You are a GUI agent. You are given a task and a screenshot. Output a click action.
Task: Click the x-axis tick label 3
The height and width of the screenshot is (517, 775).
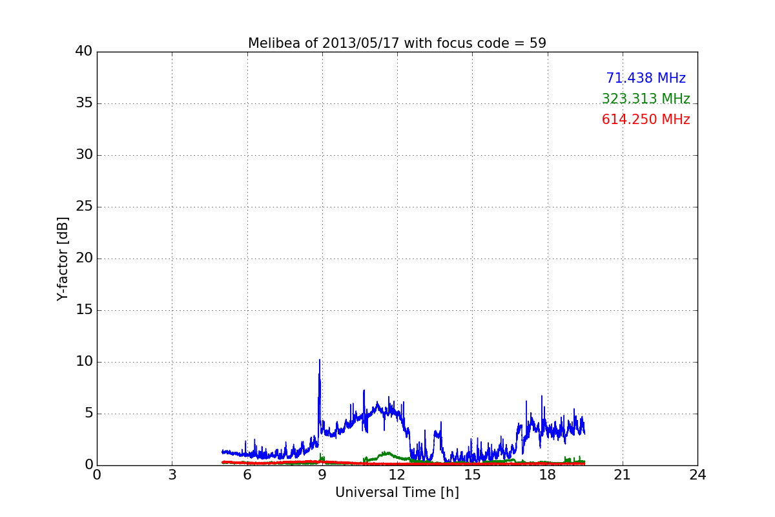click(172, 475)
